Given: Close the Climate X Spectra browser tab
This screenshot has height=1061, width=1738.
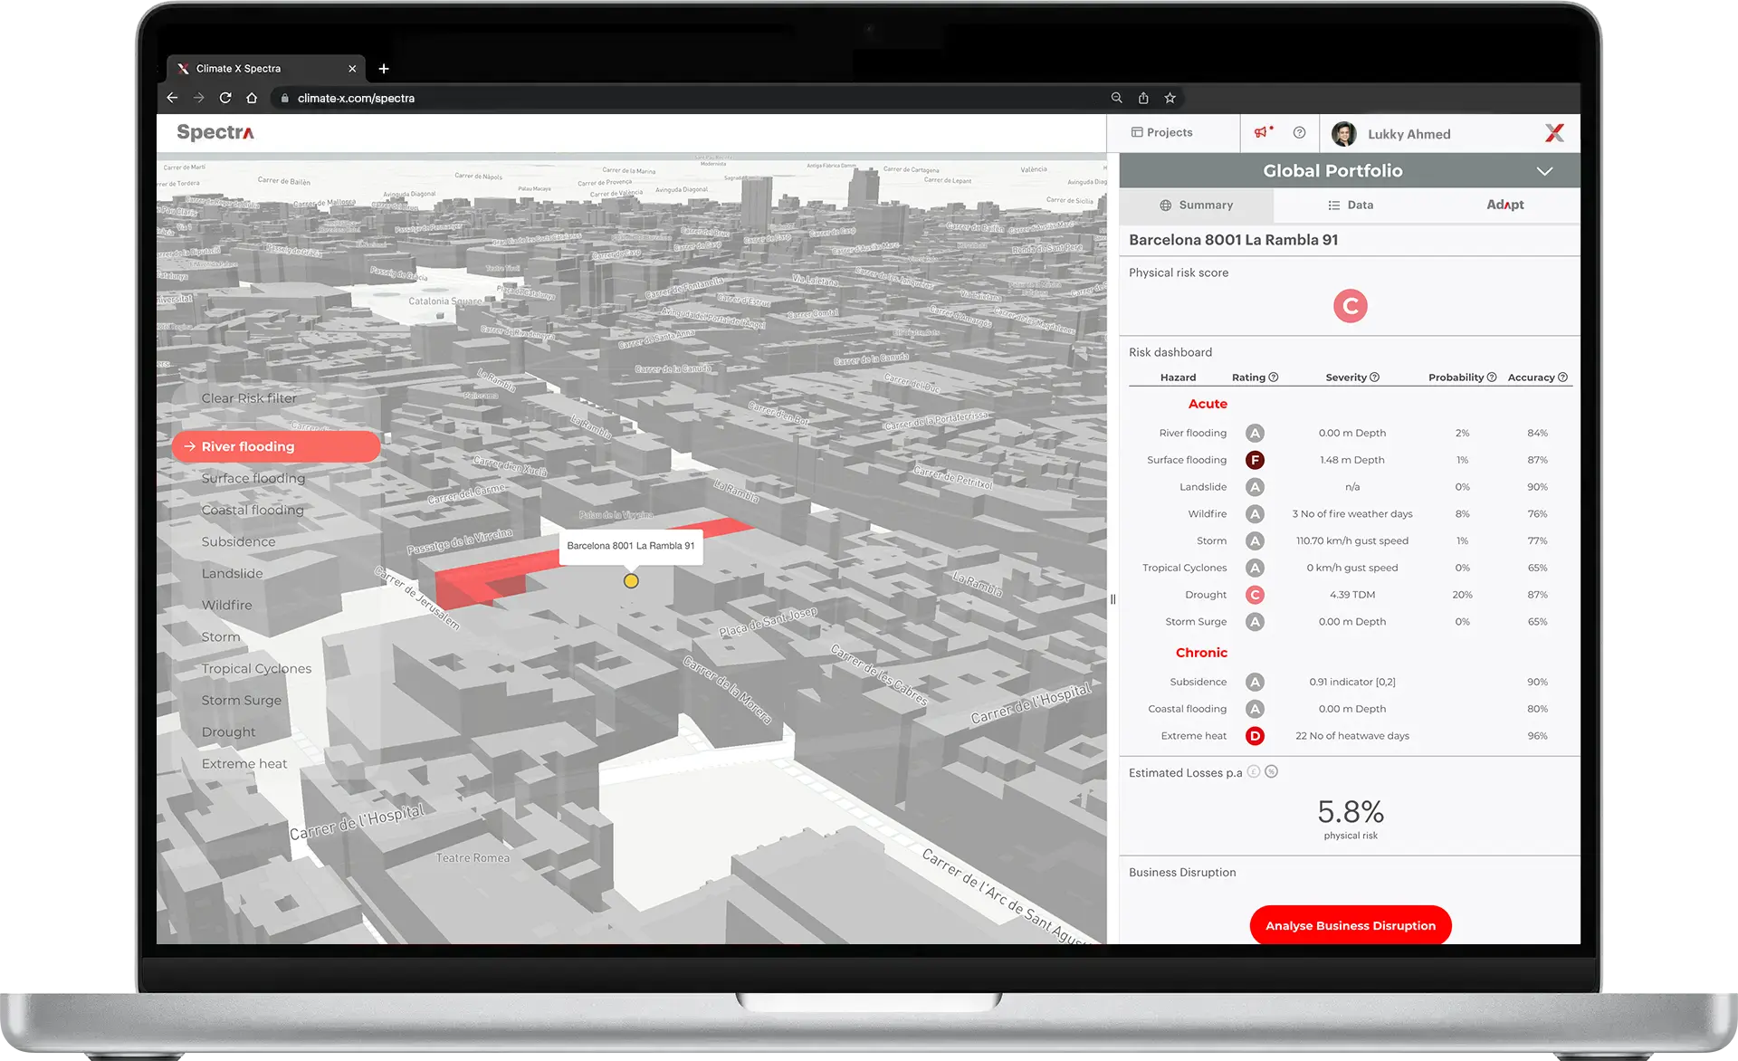Looking at the screenshot, I should (352, 69).
